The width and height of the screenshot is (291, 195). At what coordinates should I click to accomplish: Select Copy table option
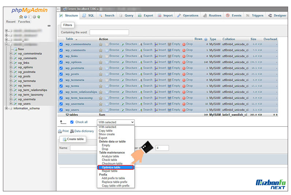tap(105, 131)
